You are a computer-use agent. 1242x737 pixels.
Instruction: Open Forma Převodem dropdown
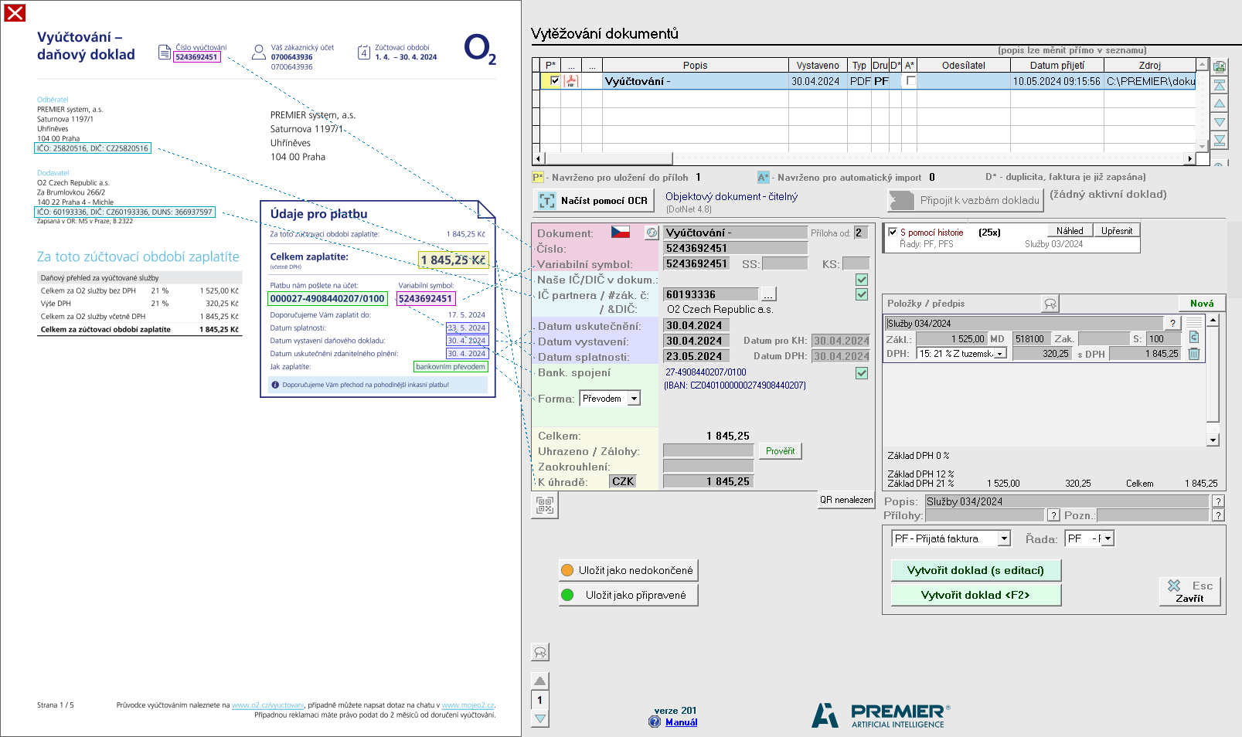pos(634,399)
